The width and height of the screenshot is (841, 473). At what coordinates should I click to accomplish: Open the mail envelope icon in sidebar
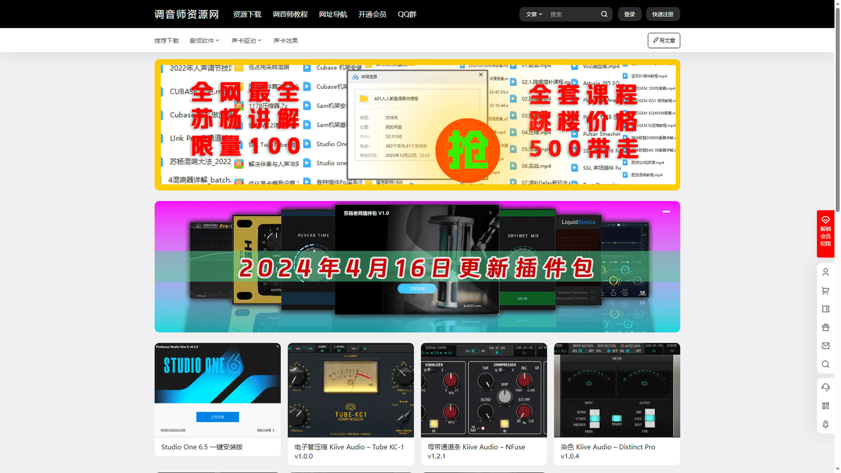[825, 346]
